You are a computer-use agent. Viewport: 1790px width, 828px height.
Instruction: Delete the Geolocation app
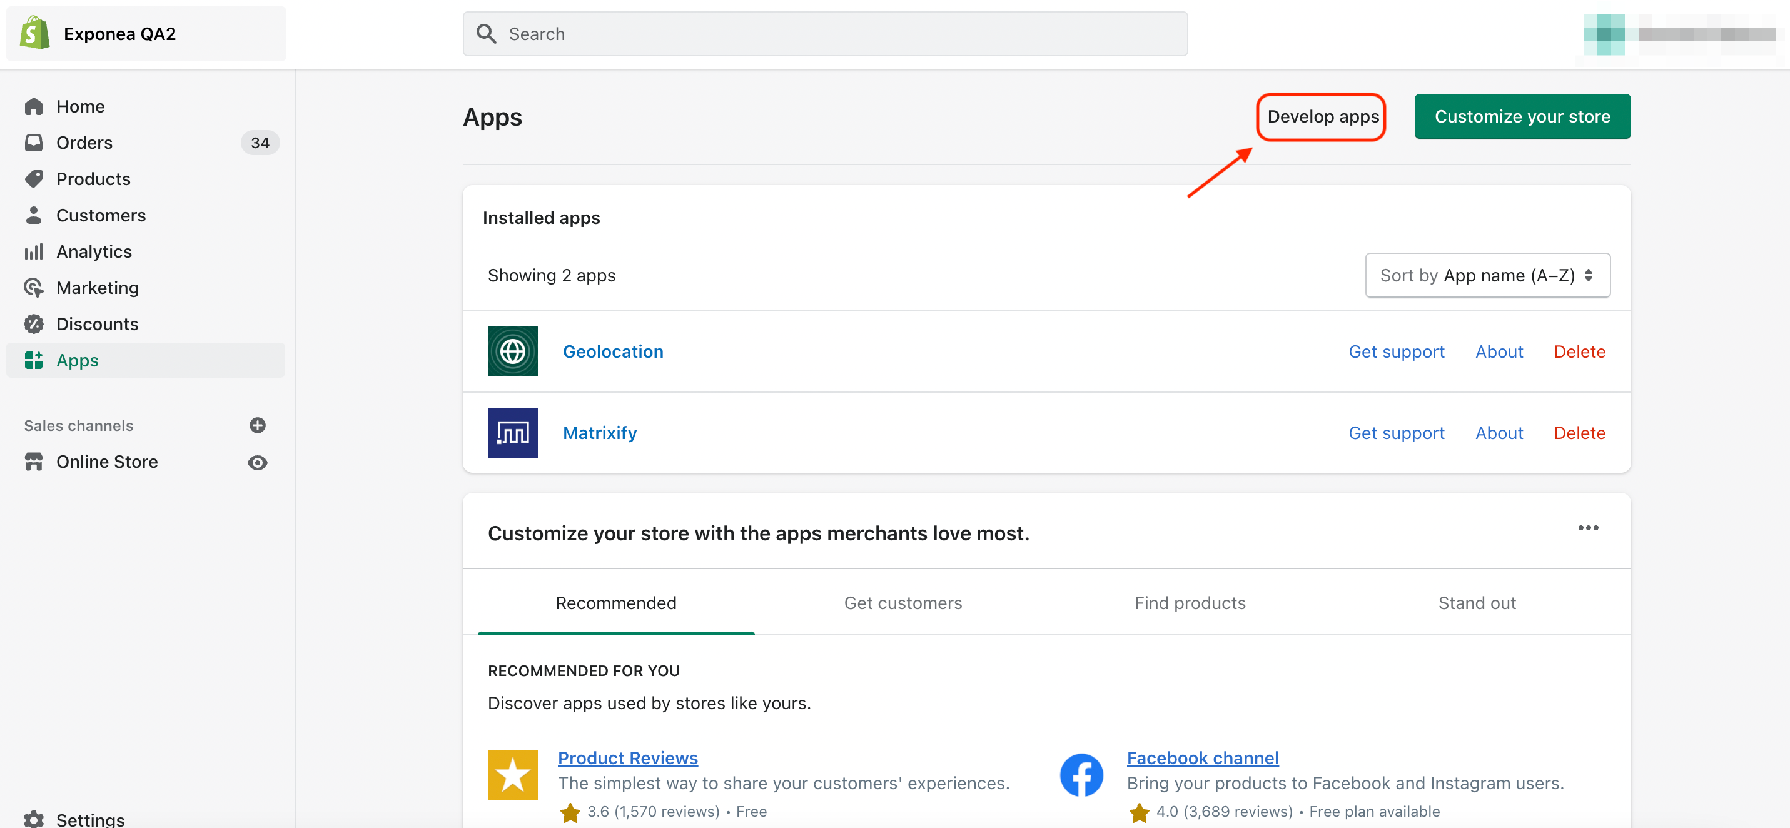tap(1579, 351)
